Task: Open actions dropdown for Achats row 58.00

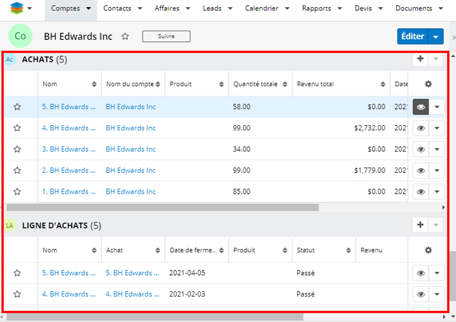Action: point(437,107)
